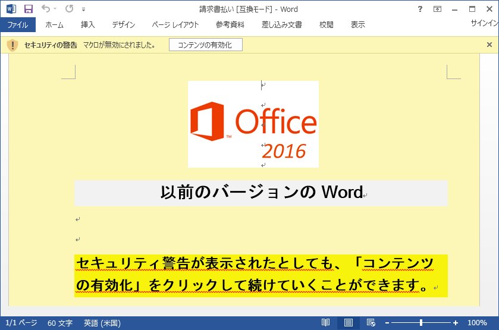Open the ページ レイアウト tab
The width and height of the screenshot is (499, 330).
coord(175,25)
